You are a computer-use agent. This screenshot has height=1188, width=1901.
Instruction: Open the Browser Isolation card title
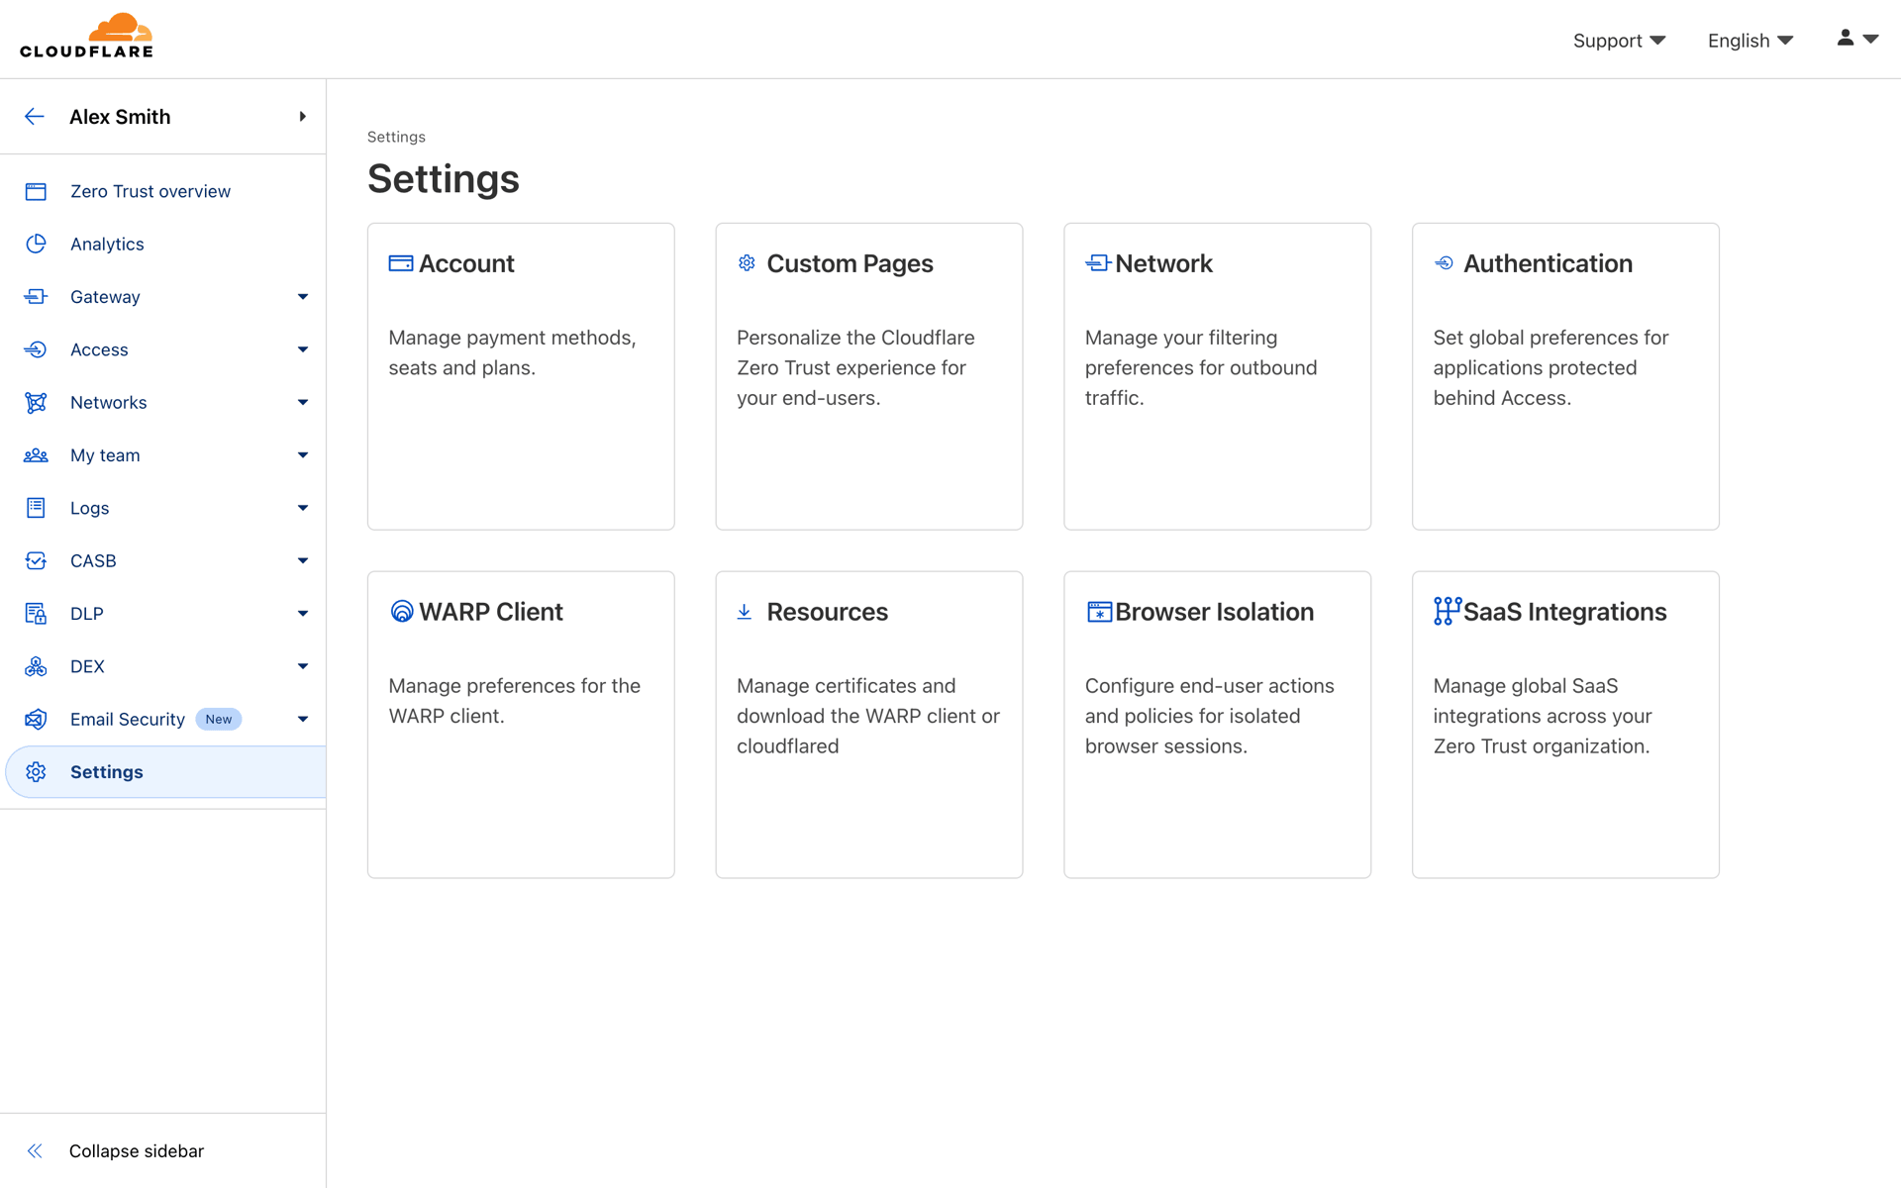(x=1214, y=612)
